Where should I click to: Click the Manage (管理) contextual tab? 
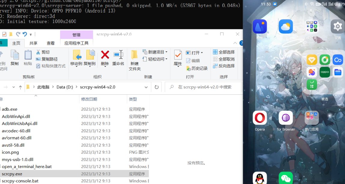point(76,35)
